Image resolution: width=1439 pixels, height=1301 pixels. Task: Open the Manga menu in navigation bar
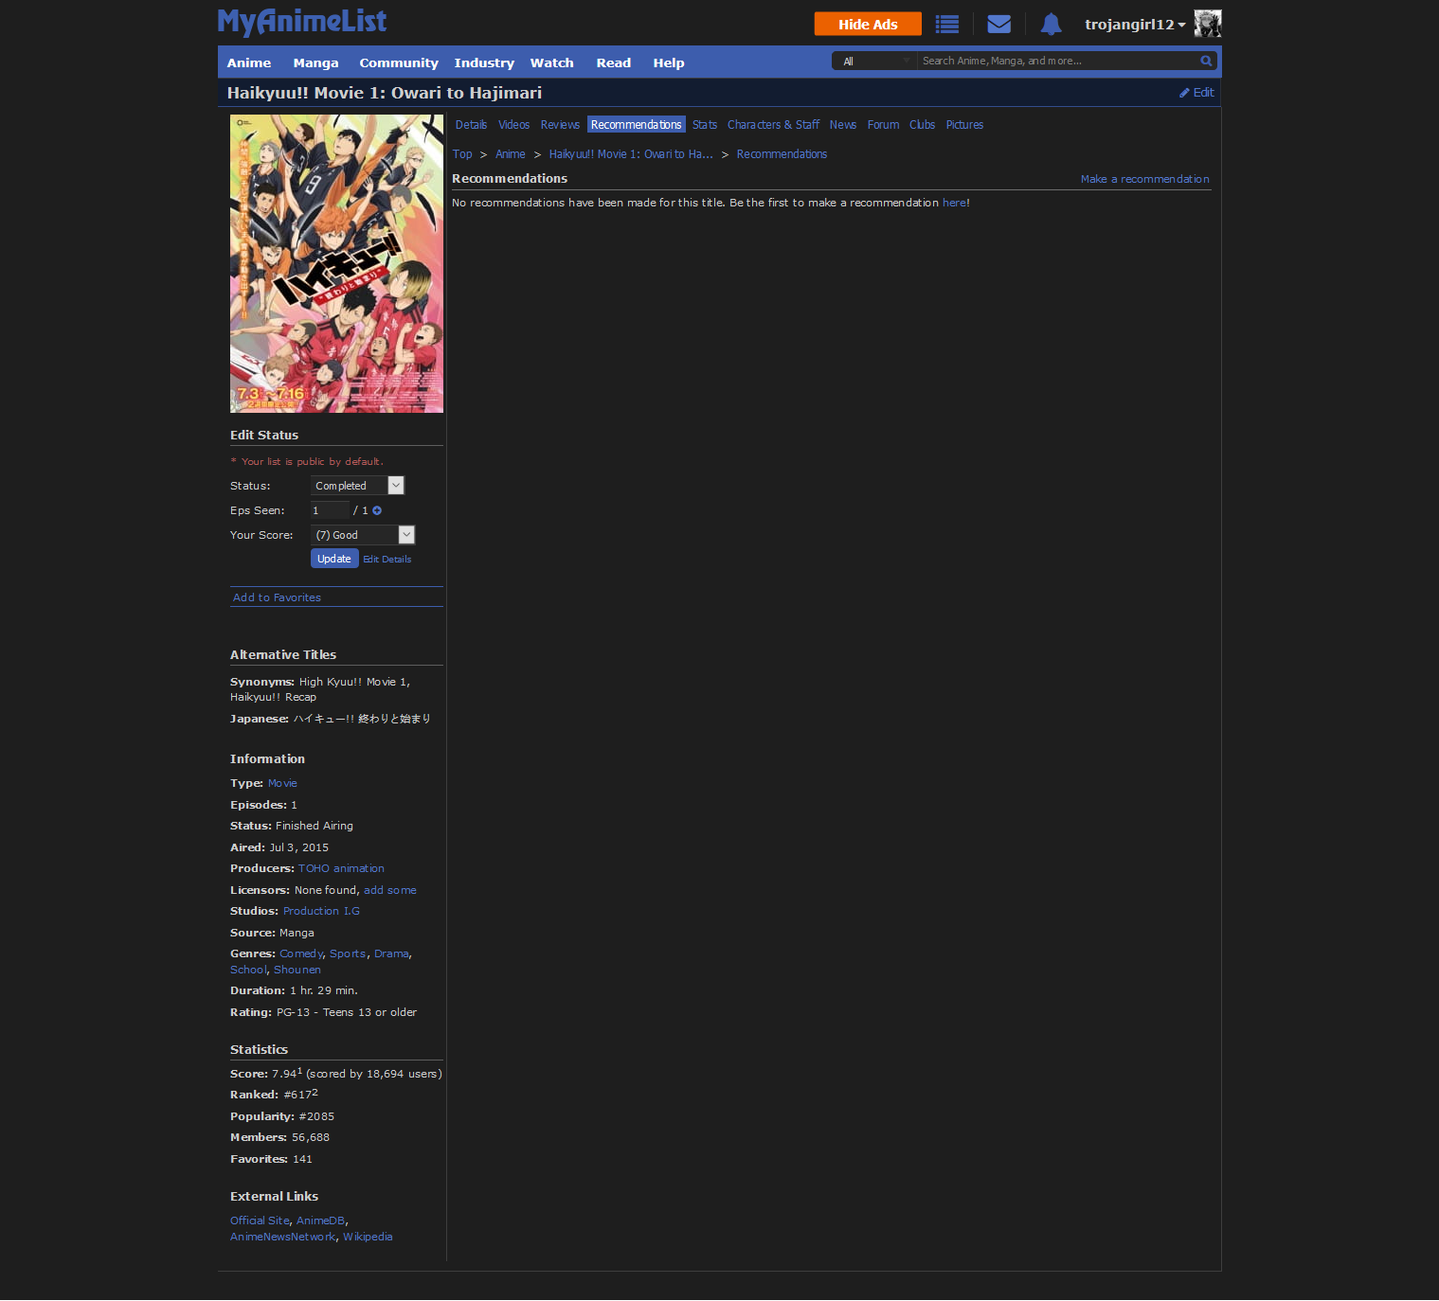click(x=315, y=62)
